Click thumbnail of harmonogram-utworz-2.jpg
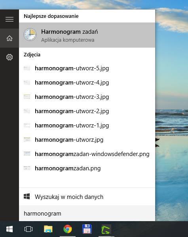 tap(27, 111)
